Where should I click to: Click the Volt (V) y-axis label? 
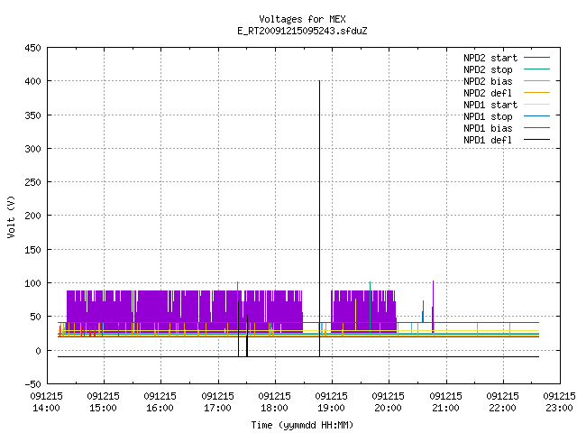11,216
